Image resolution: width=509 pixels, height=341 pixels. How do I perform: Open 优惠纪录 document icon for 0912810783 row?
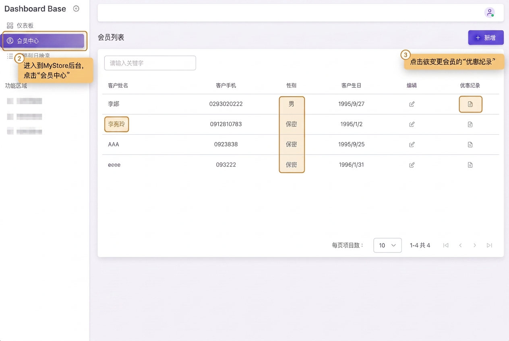pyautogui.click(x=470, y=124)
